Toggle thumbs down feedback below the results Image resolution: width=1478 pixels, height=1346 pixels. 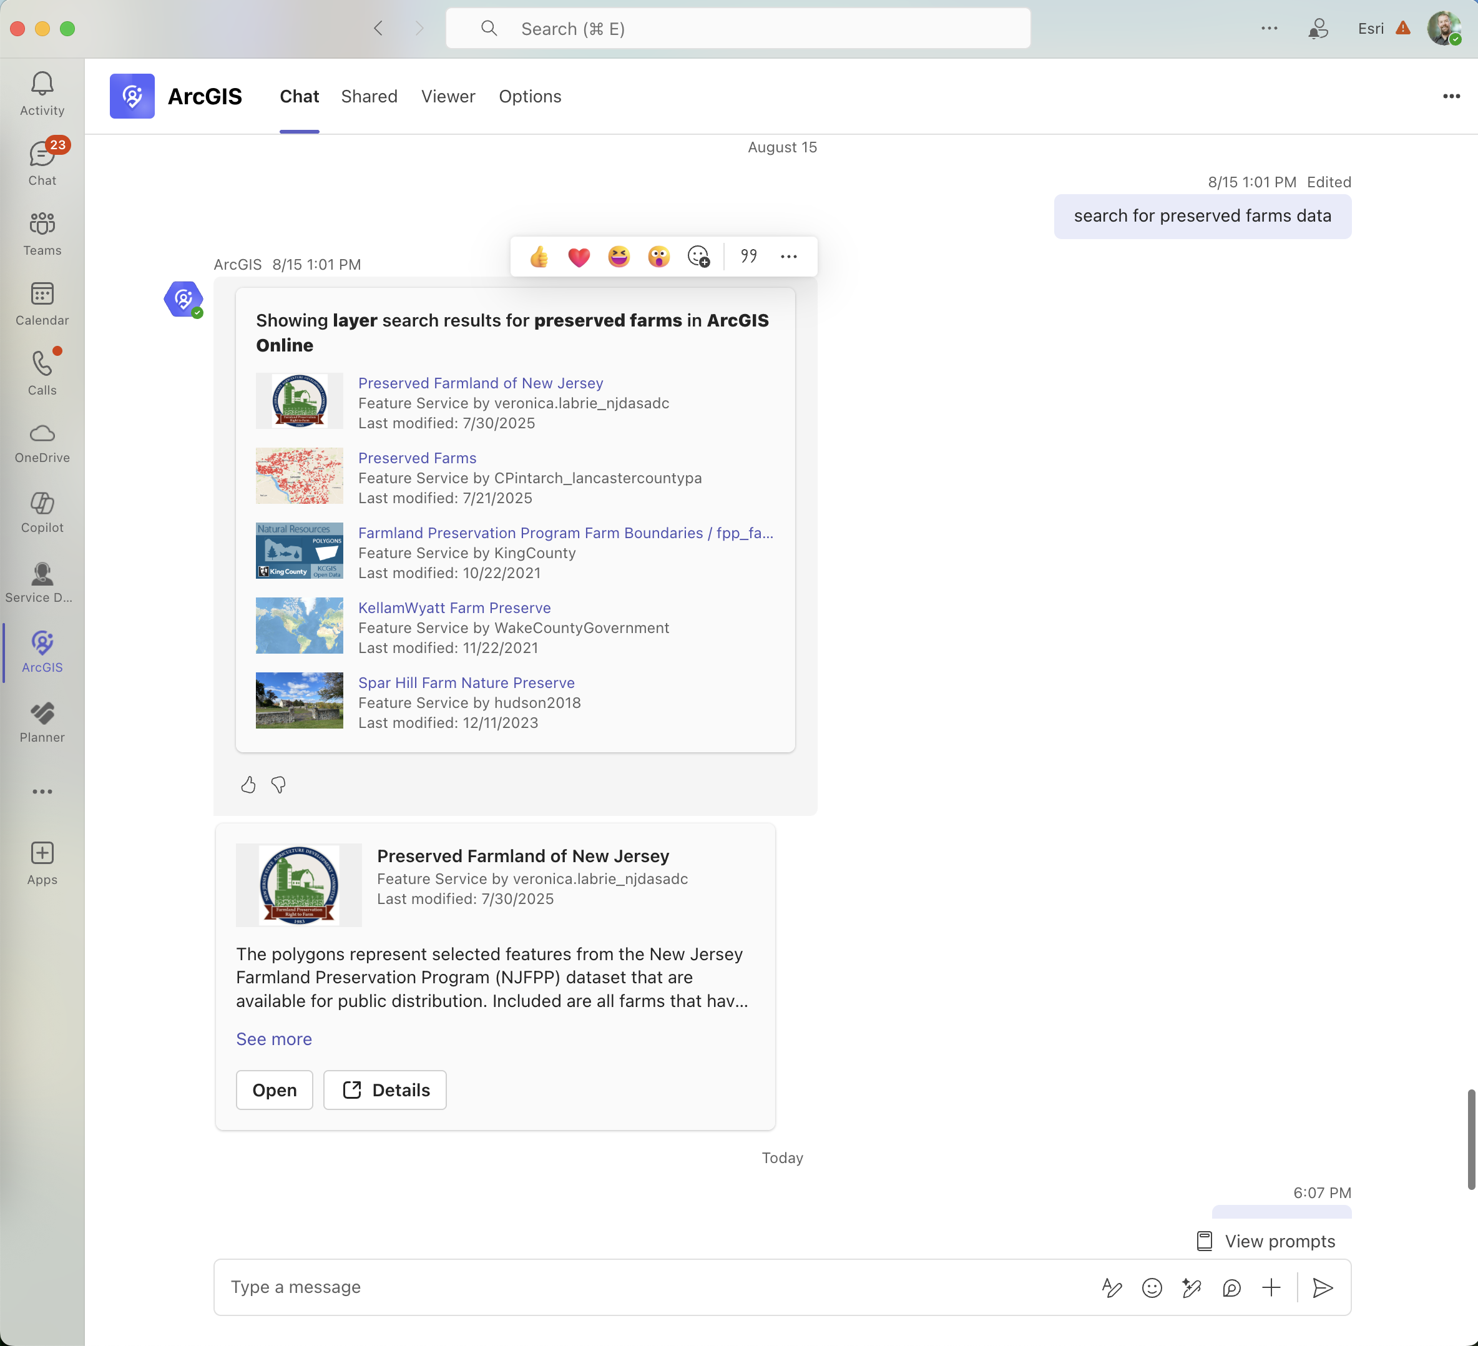click(x=278, y=785)
